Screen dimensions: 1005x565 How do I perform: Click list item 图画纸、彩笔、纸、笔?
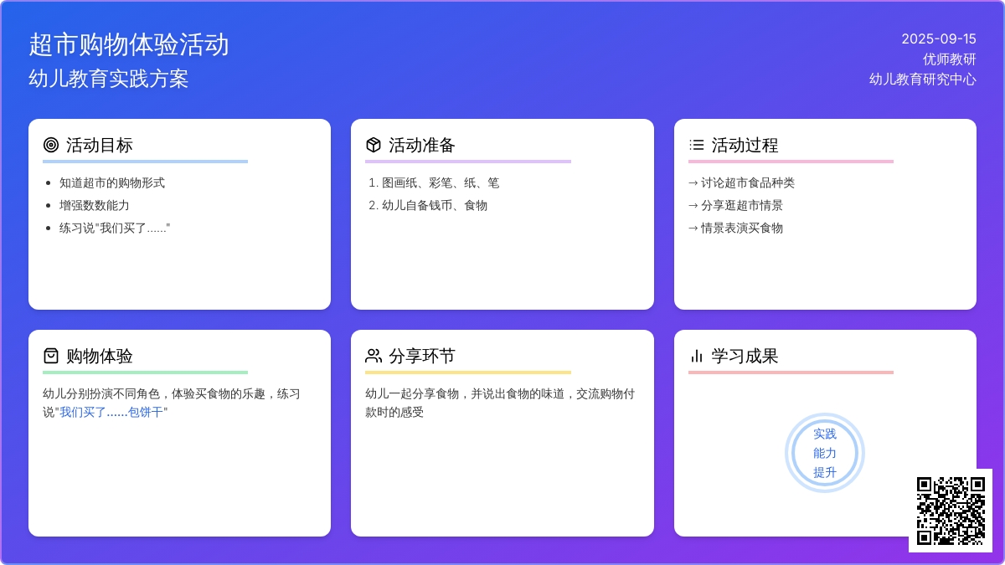coord(441,182)
